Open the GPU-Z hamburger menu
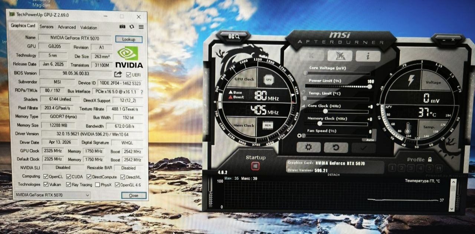This screenshot has height=234, width=475. click(x=141, y=27)
